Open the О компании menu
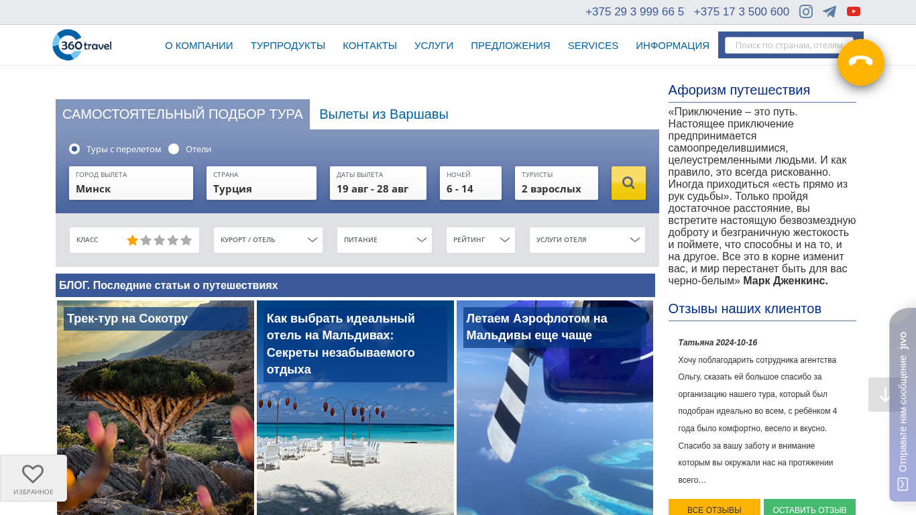The image size is (916, 515). click(x=199, y=46)
